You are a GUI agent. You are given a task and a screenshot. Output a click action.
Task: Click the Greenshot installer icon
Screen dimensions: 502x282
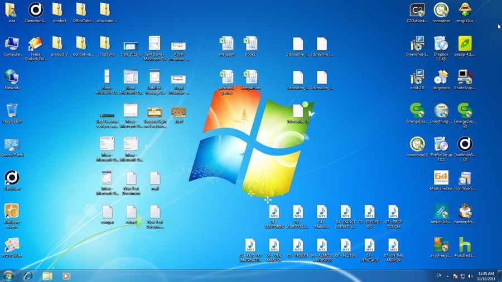click(x=417, y=43)
